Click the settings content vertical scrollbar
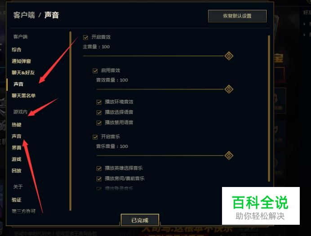The width and height of the screenshot is (311, 236). point(269,108)
